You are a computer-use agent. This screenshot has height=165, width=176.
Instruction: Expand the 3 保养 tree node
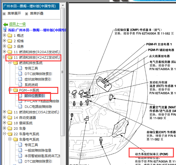click(4, 46)
